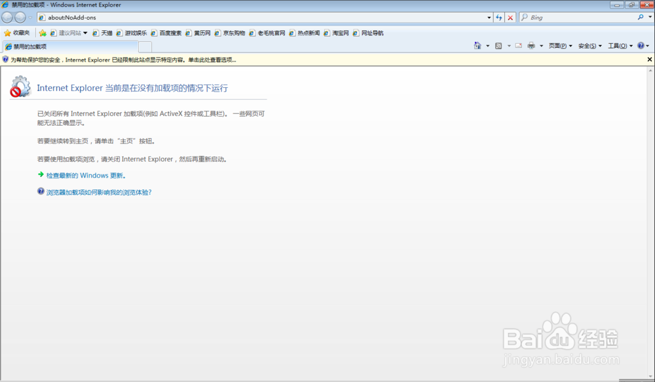This screenshot has height=382, width=655.
Task: Open the 百度搜索 favorites link
Action: click(166, 33)
